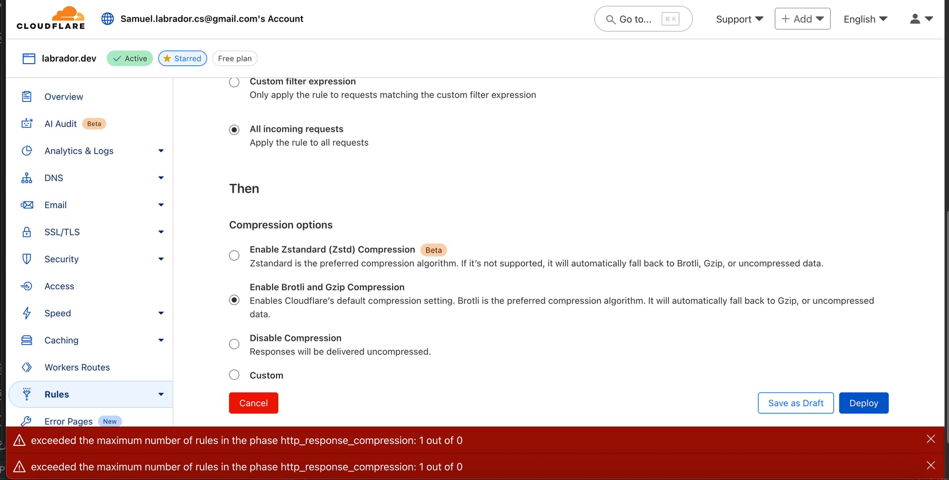Expand the Security submenu arrow
The height and width of the screenshot is (480, 949).
(x=161, y=259)
